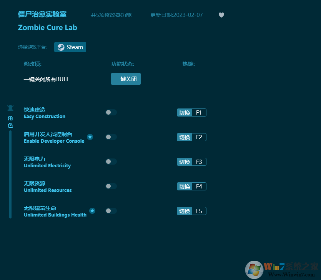The width and height of the screenshot is (321, 280).
Task: Click the 选择游戏平台: label
Action: coord(33,47)
